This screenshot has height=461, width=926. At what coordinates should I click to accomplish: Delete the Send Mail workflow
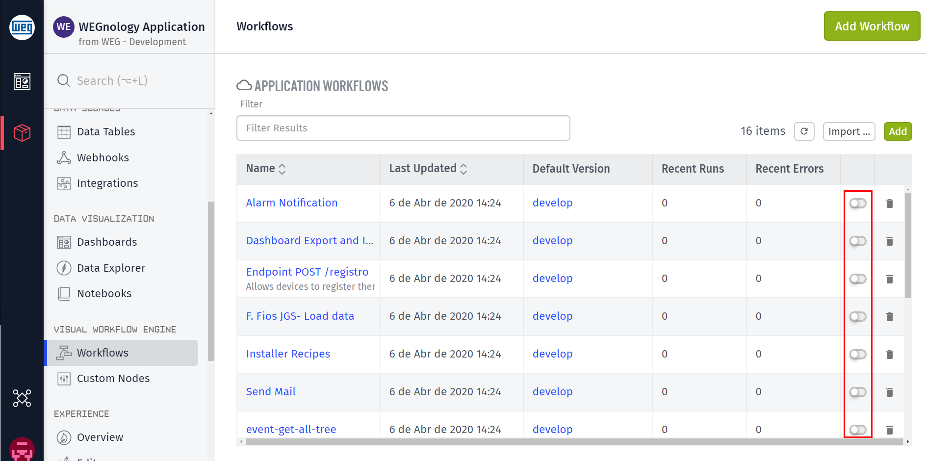click(890, 392)
